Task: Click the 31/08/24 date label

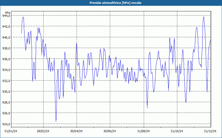Action: [143, 131]
